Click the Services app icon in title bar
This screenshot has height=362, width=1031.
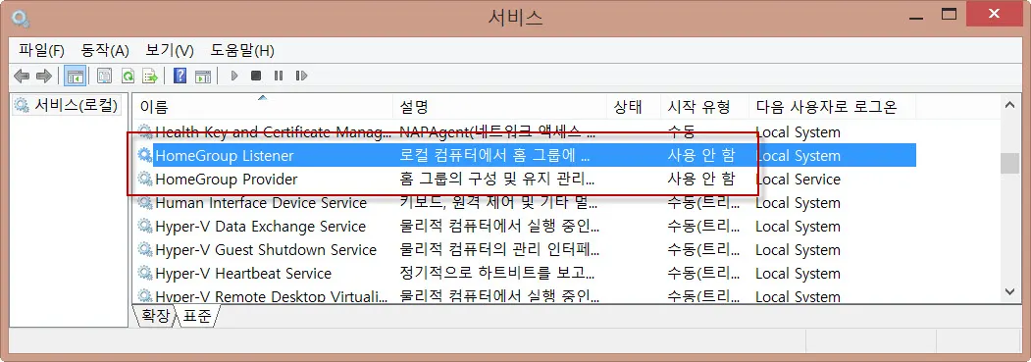(x=20, y=18)
